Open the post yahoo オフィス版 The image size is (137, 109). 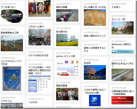pos(66,56)
